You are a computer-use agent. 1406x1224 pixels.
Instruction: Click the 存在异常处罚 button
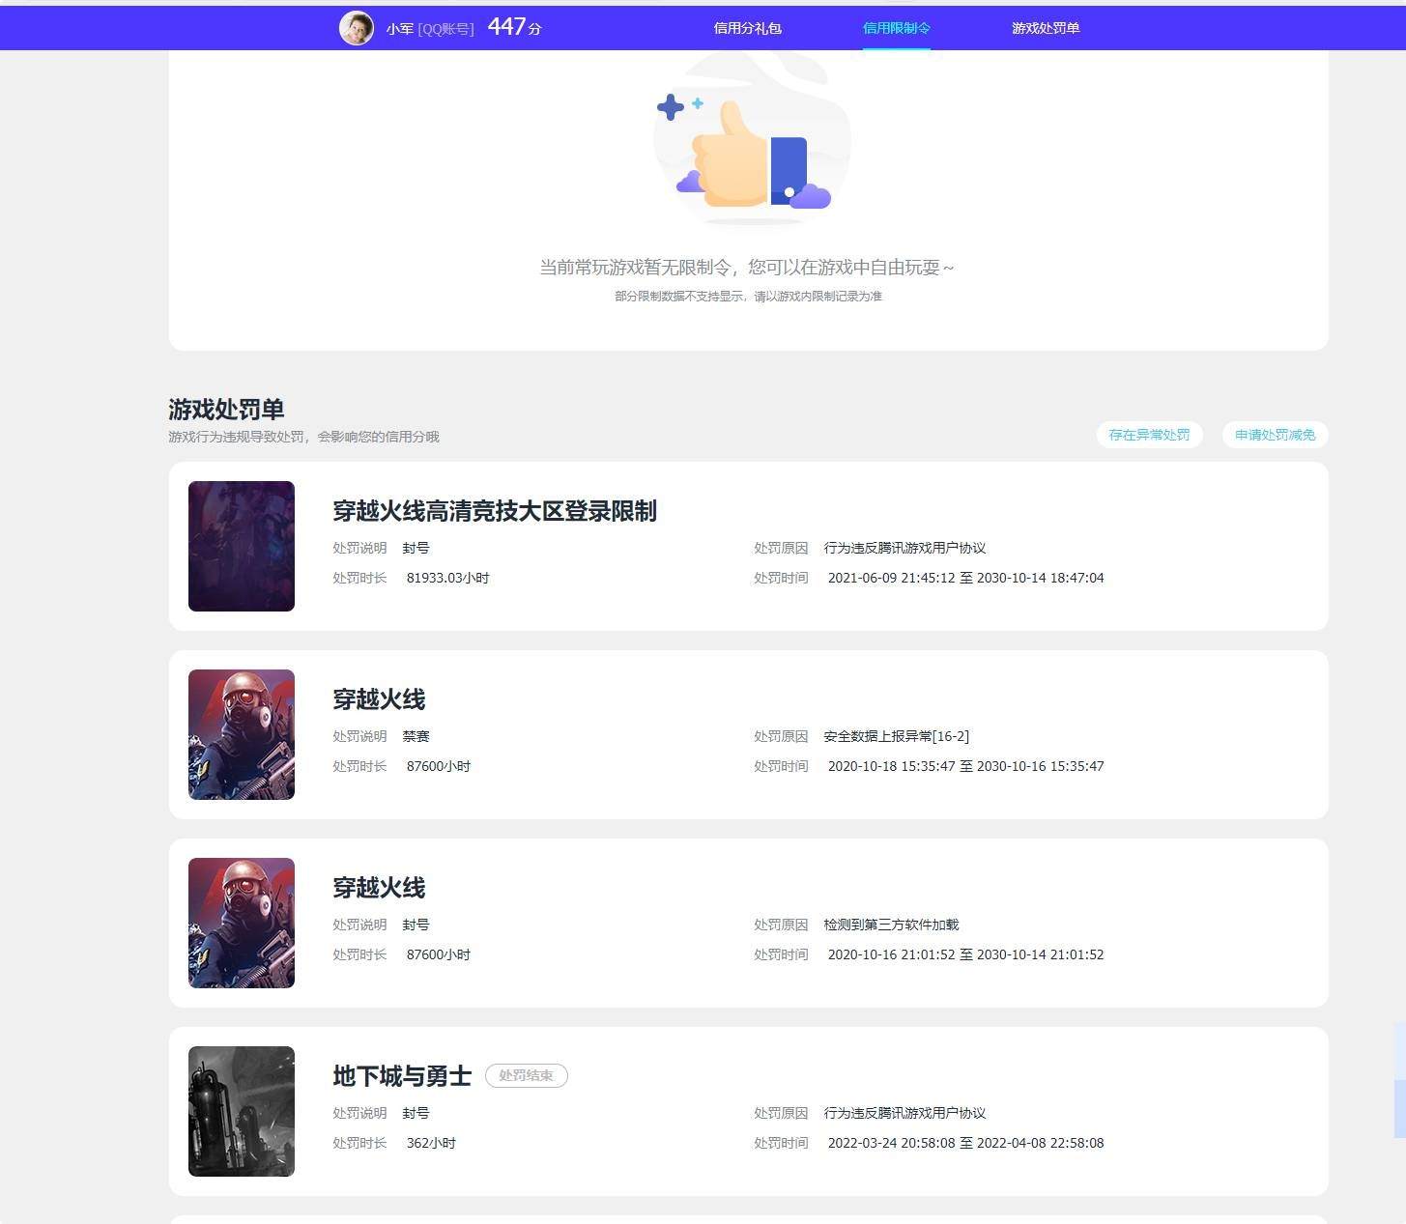coord(1149,435)
